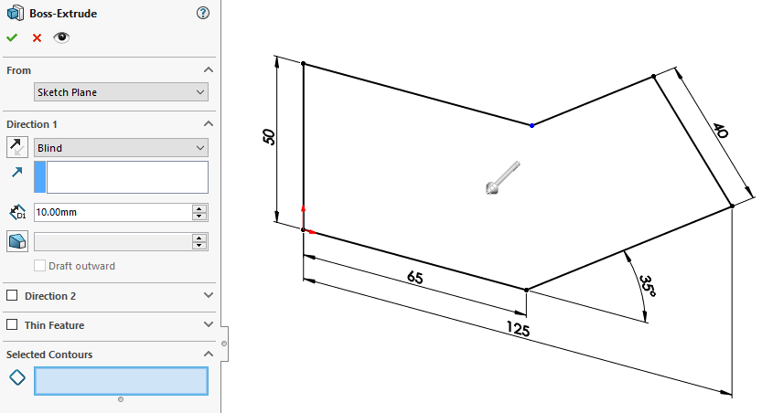
Task: Enable the Thin Feature checkbox
Action: [x=12, y=324]
